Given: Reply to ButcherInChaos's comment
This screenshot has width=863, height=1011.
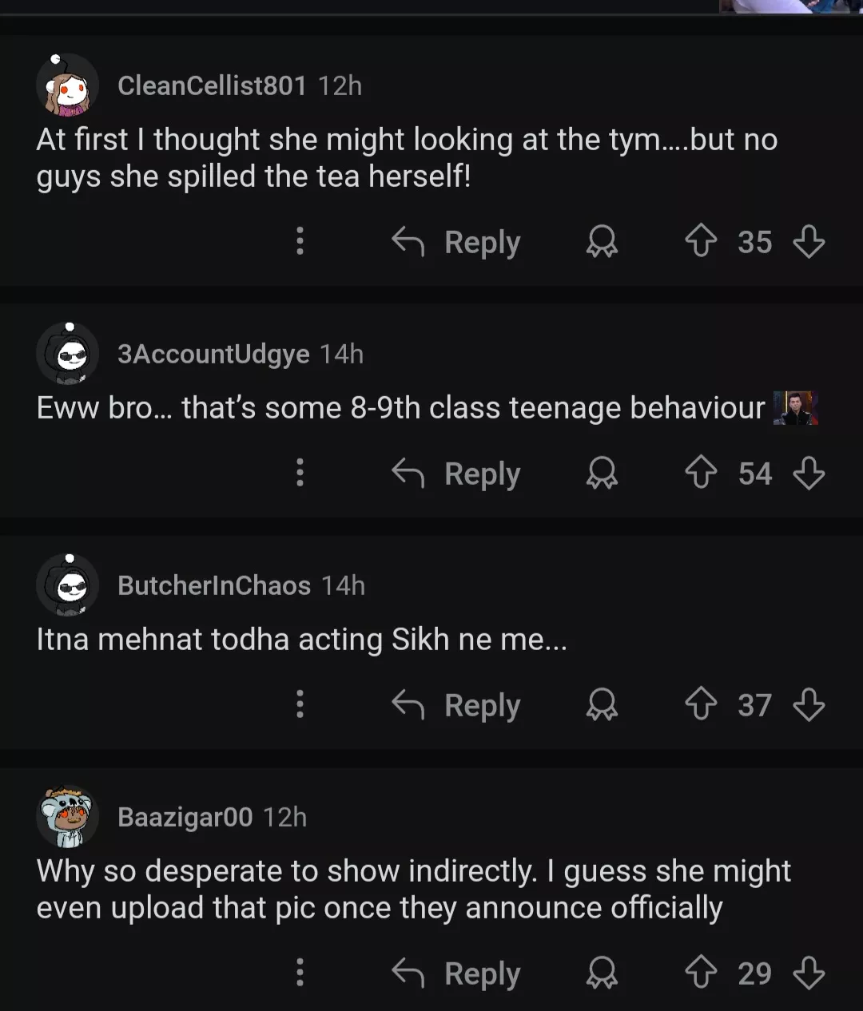Looking at the screenshot, I should point(456,704).
